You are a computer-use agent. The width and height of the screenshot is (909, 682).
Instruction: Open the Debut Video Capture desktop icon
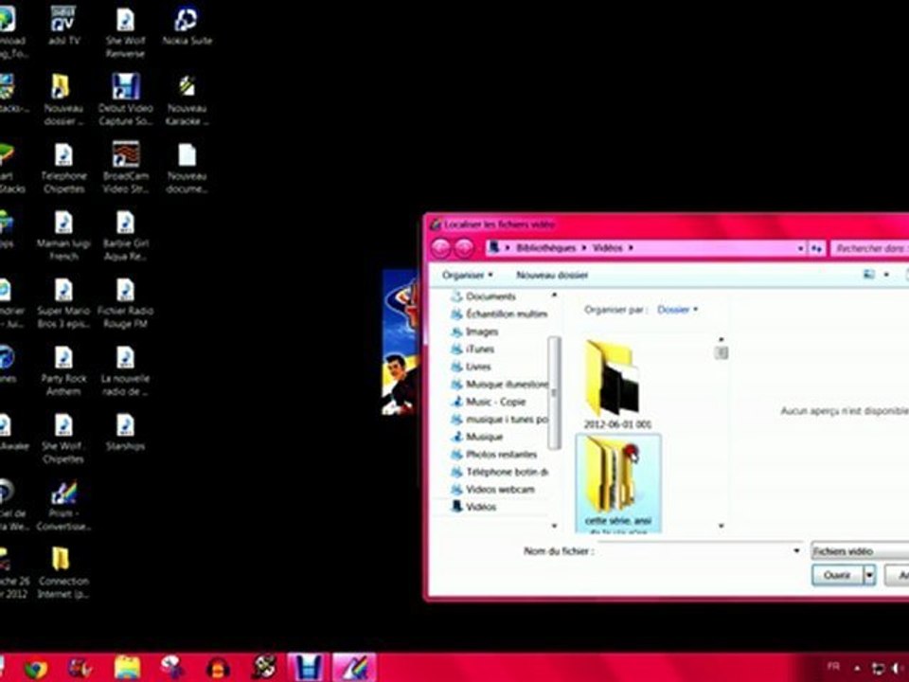125,99
